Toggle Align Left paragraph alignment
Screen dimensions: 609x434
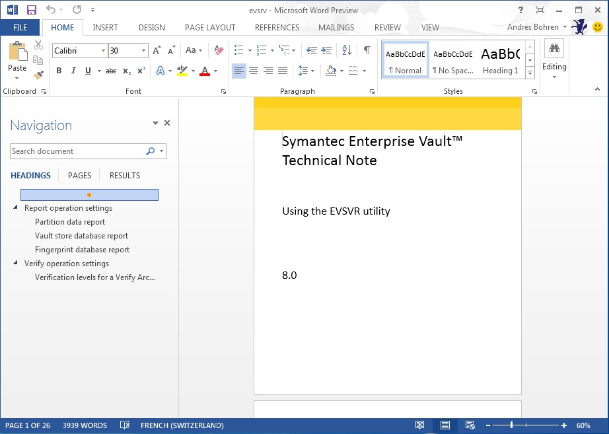pos(239,71)
